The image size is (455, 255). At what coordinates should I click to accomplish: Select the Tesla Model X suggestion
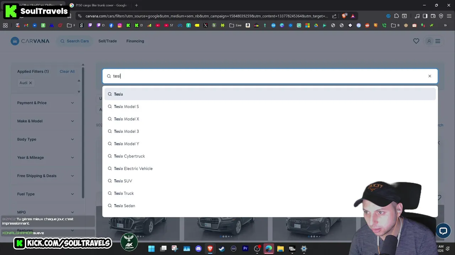pyautogui.click(x=270, y=119)
